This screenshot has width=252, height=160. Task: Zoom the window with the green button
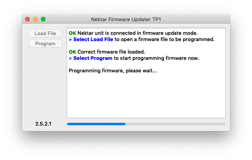[x=43, y=19]
